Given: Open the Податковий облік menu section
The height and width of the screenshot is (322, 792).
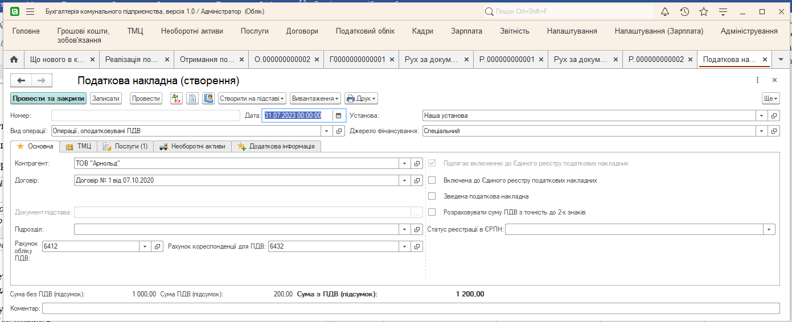Looking at the screenshot, I should pos(365,31).
